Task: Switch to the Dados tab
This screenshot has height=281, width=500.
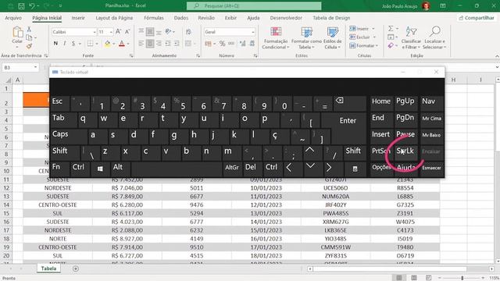Action: 181,18
